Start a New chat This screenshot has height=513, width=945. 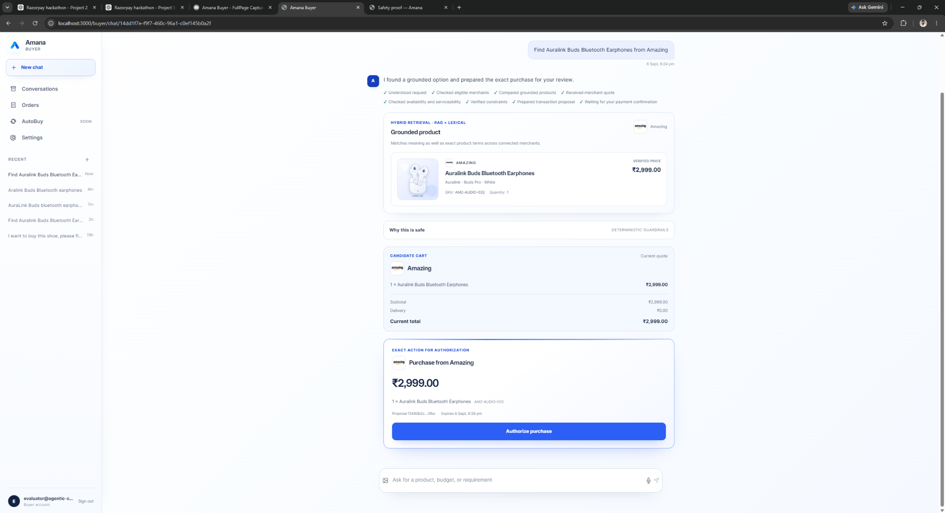coord(51,67)
